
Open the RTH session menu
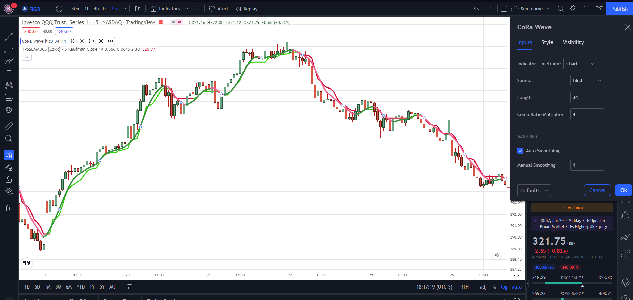tap(464, 287)
